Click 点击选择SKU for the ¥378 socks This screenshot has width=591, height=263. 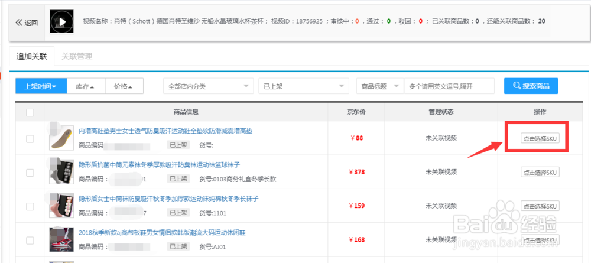[x=540, y=172]
